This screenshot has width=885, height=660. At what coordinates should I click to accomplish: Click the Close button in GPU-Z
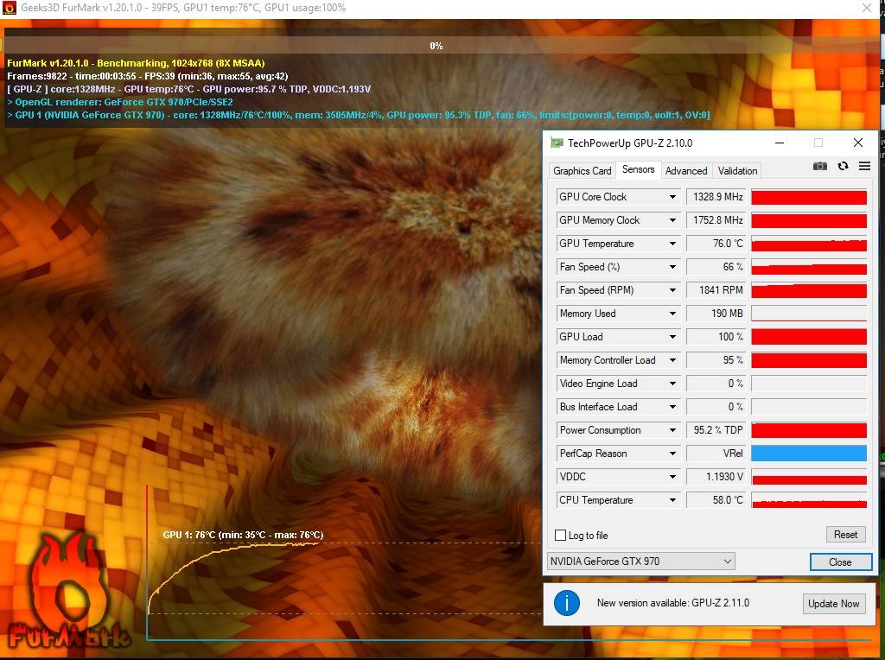(840, 562)
